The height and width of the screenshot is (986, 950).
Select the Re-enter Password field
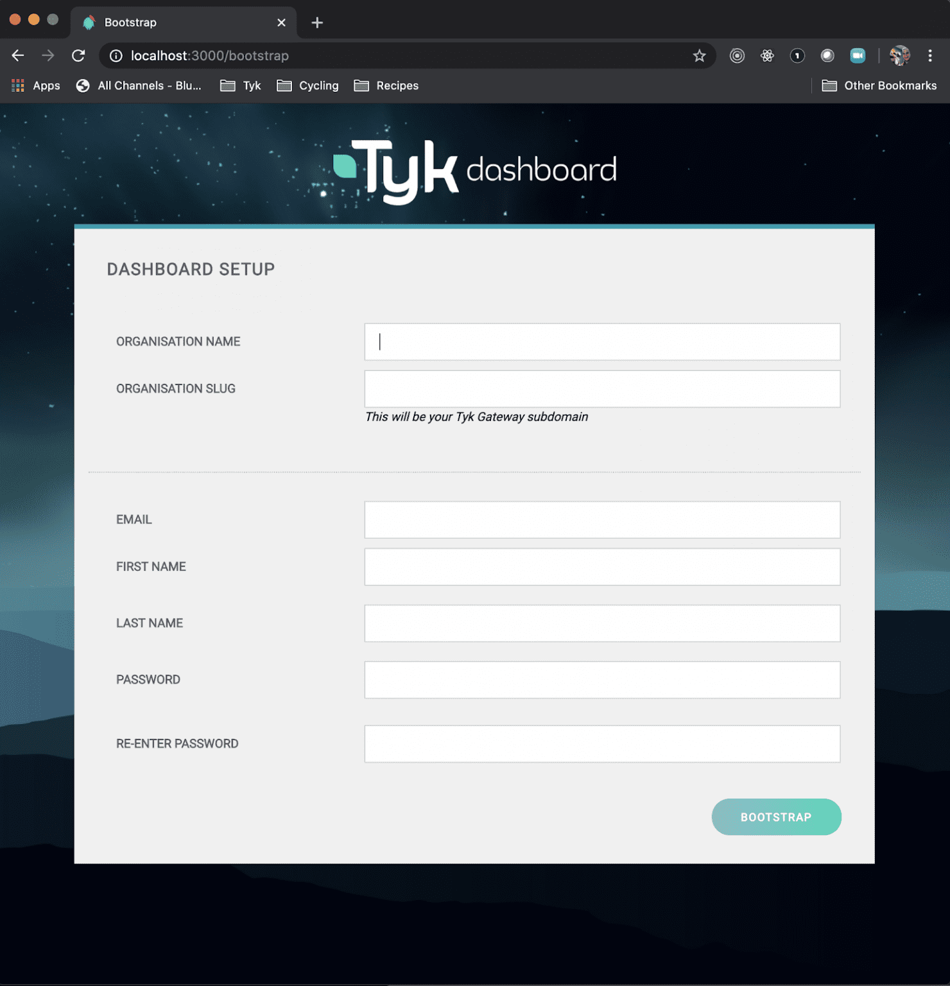pyautogui.click(x=602, y=743)
